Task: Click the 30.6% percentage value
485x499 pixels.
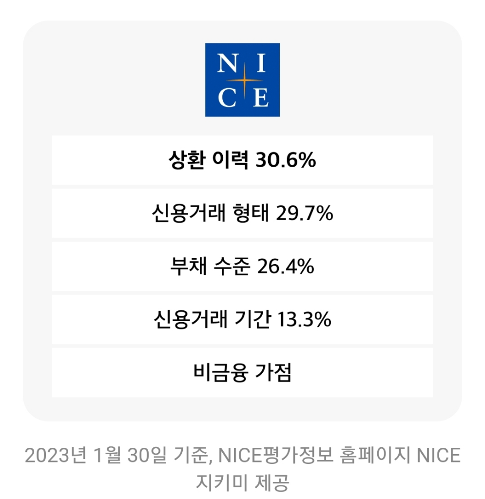Action: coord(286,160)
